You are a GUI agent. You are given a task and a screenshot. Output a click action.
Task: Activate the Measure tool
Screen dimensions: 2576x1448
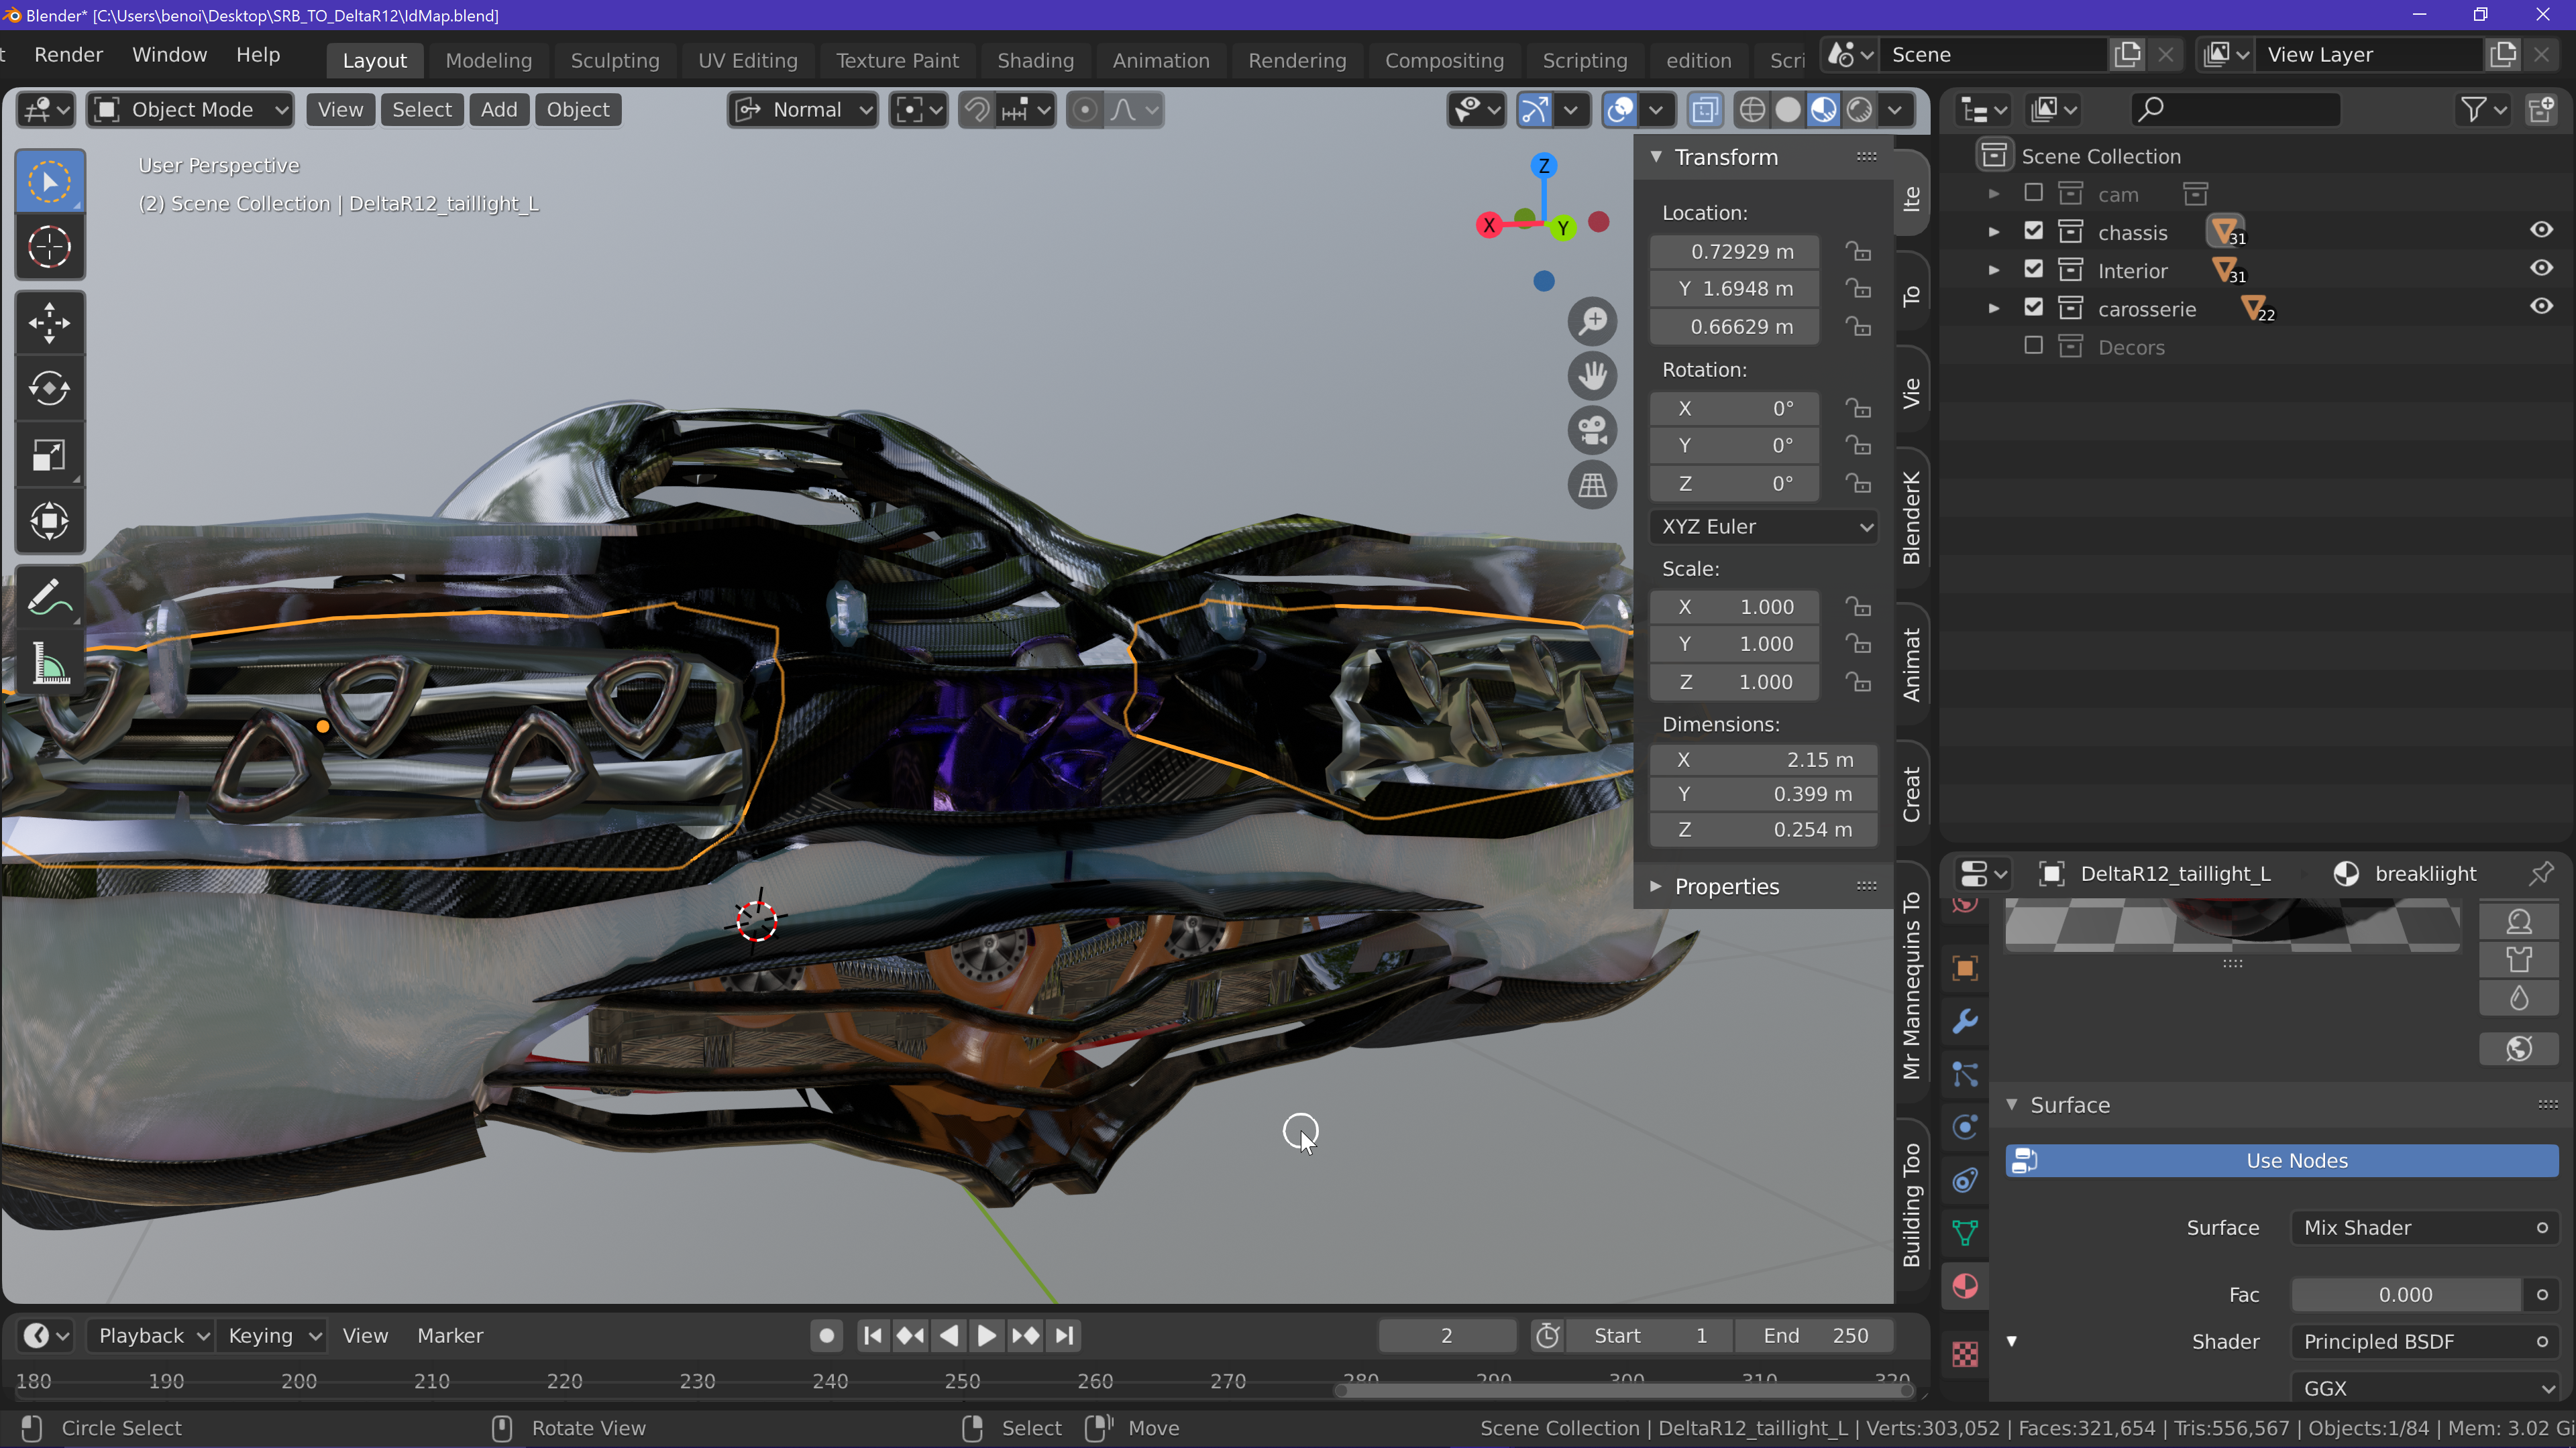pos(49,664)
